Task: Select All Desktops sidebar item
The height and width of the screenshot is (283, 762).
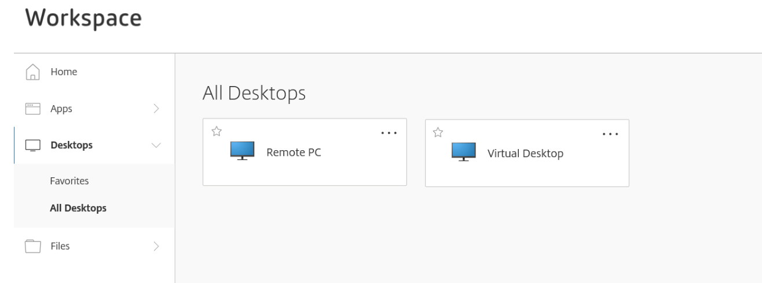Action: 78,208
